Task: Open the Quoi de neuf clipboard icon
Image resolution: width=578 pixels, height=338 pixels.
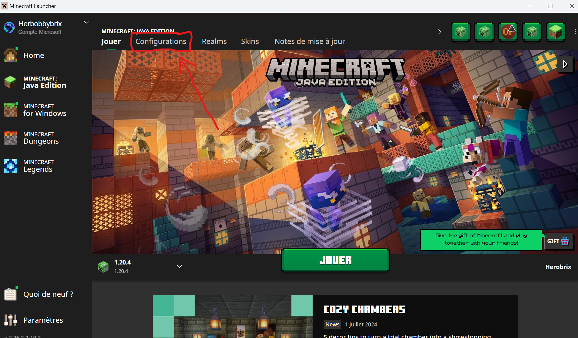Action: (x=10, y=294)
